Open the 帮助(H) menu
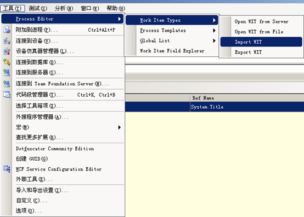This screenshot has height=217, width=304. click(x=116, y=8)
